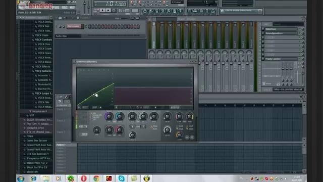
Task: Switch to FL Studio taskbar icon
Action: [x=146, y=178]
